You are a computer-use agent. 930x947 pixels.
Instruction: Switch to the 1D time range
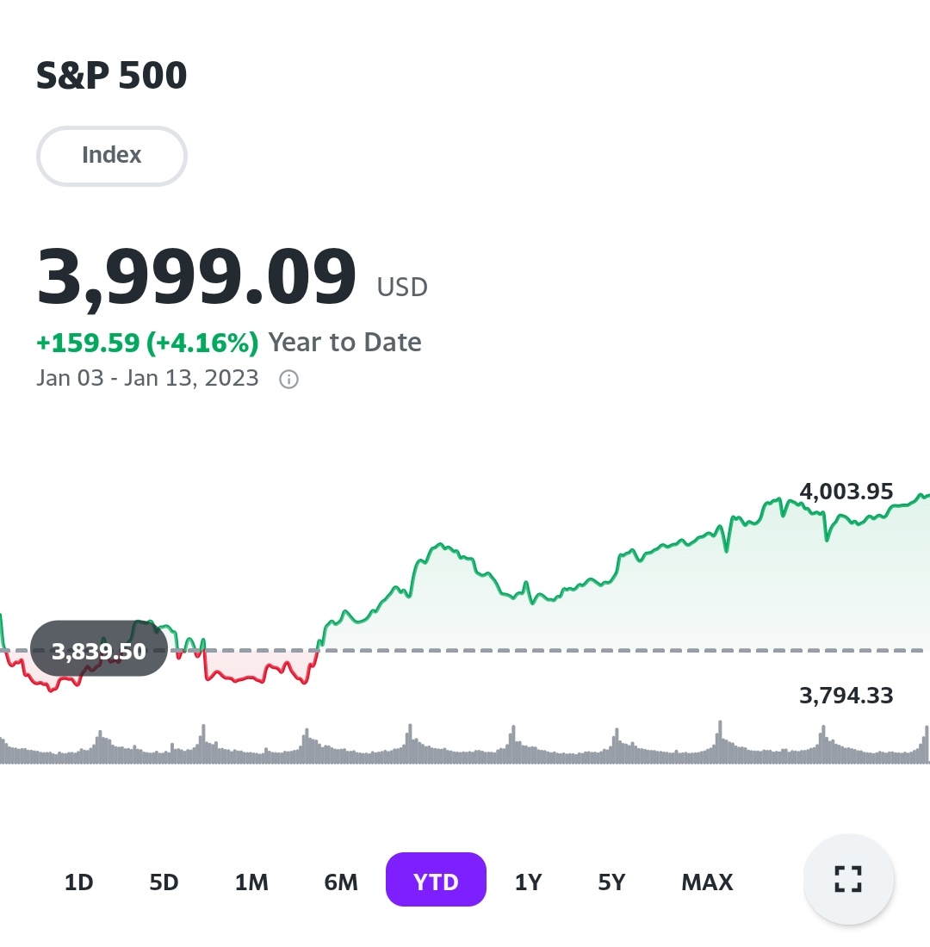point(78,882)
